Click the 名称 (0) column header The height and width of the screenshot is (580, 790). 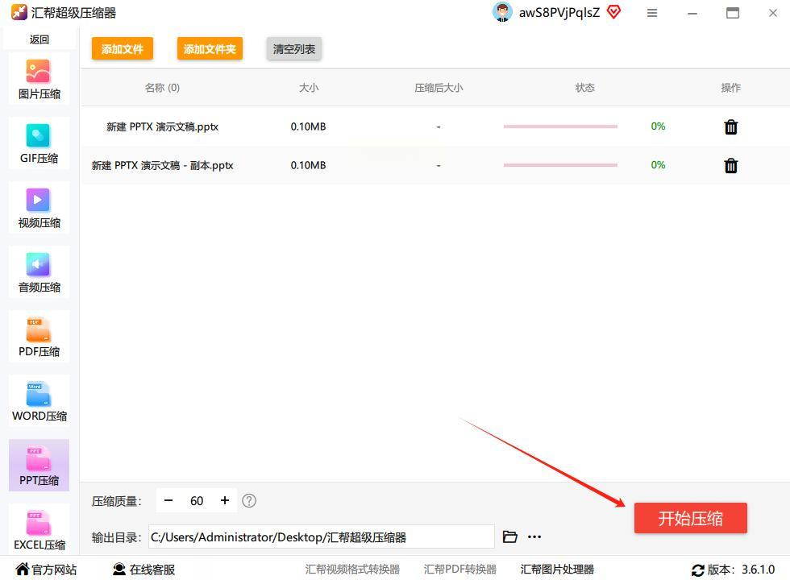162,88
